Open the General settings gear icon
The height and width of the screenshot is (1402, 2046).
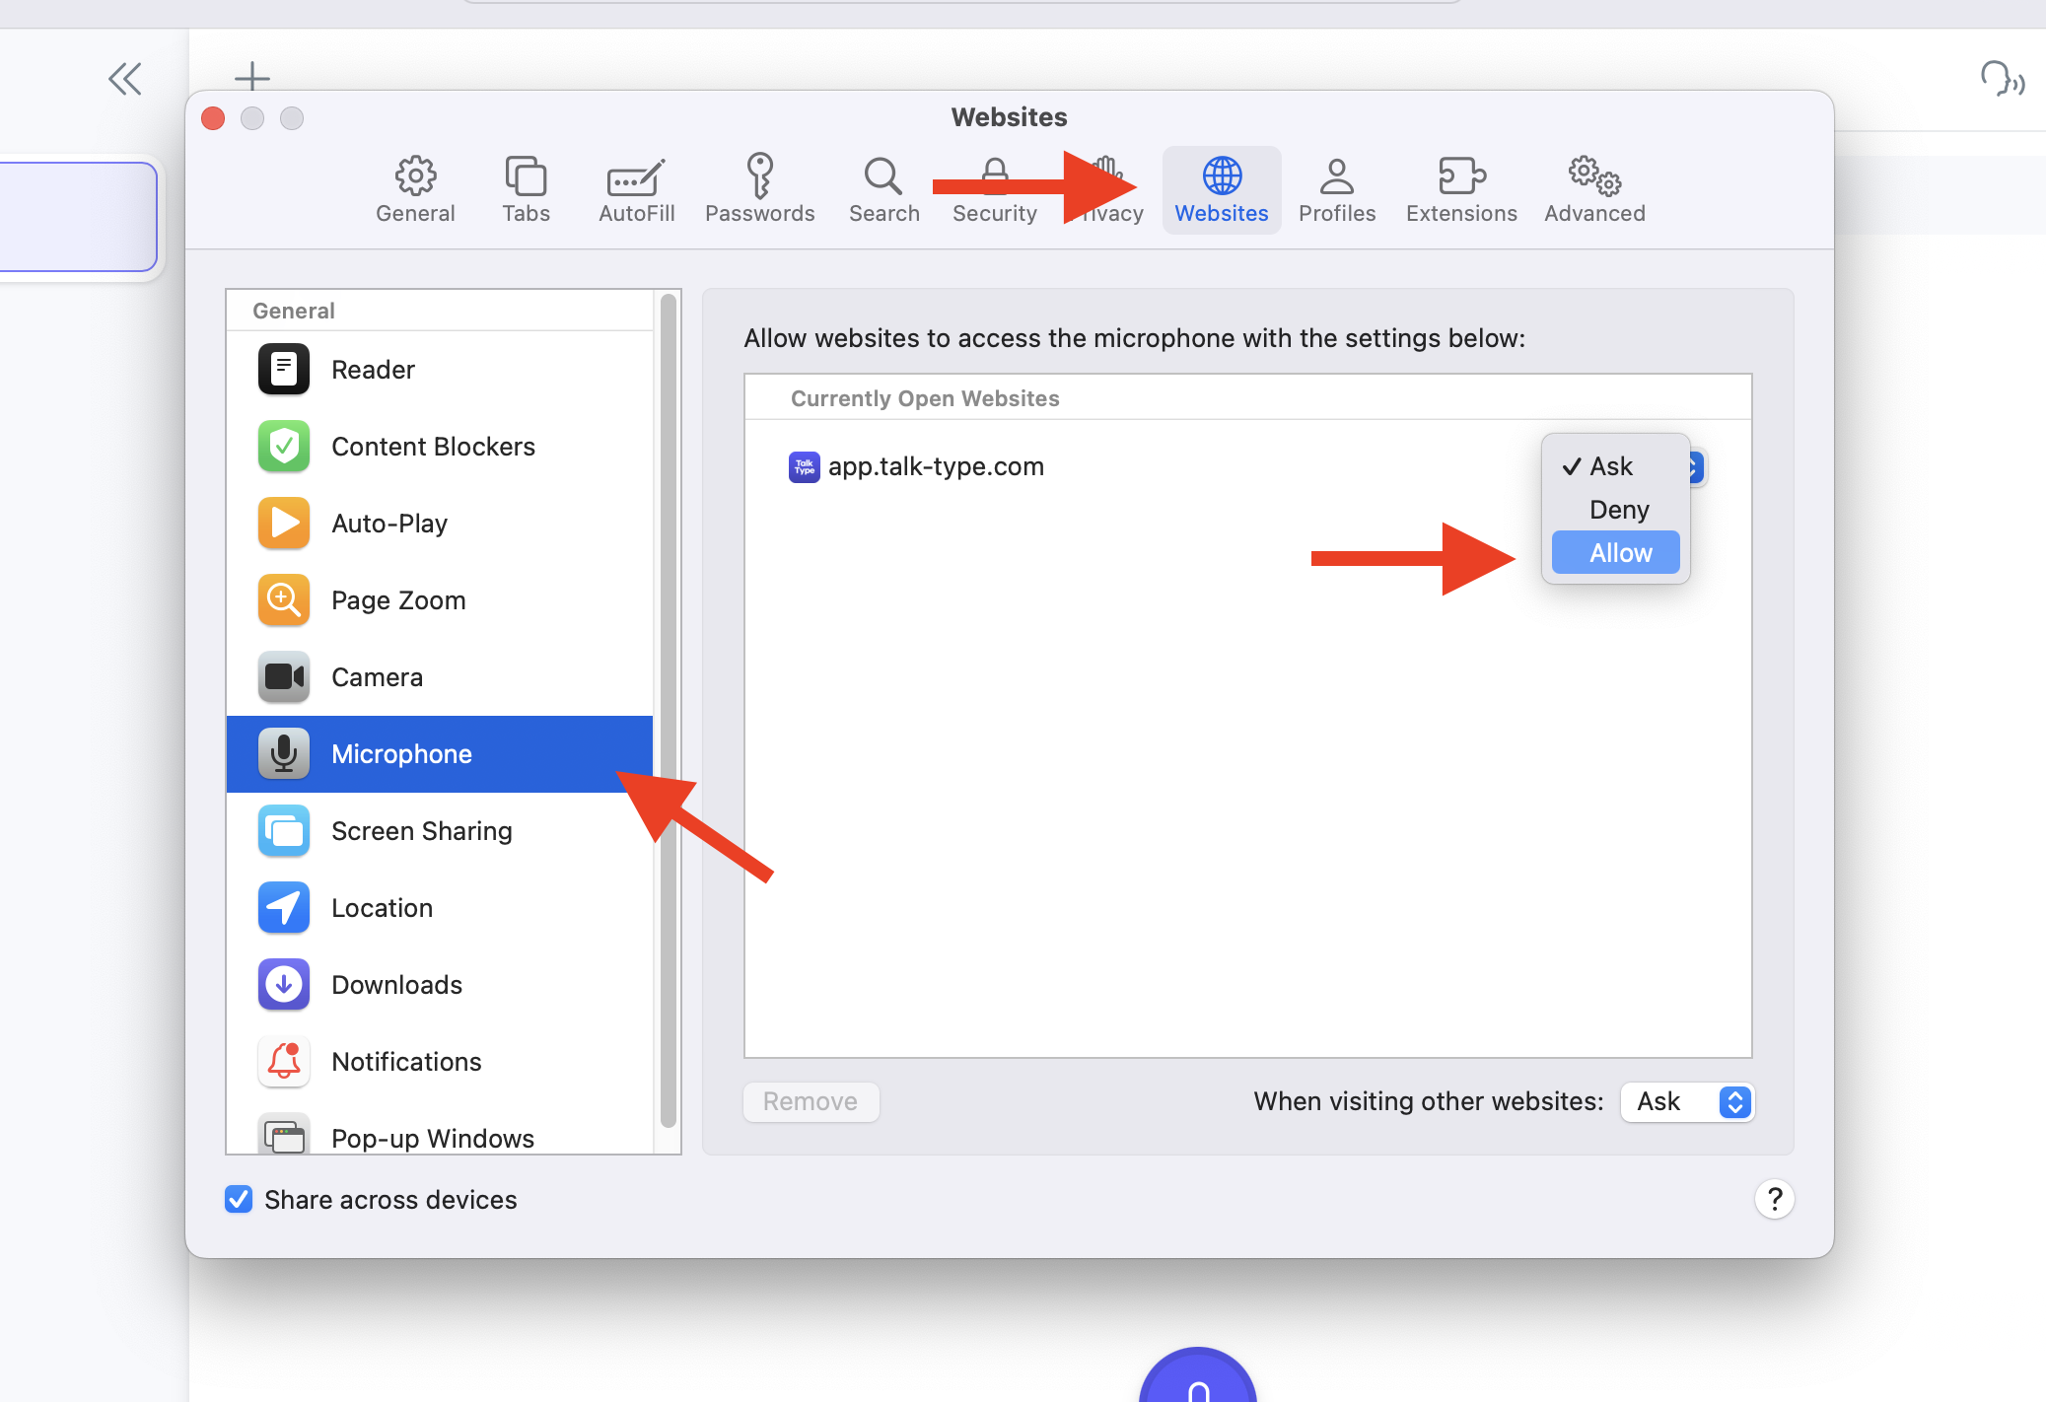[x=415, y=176]
